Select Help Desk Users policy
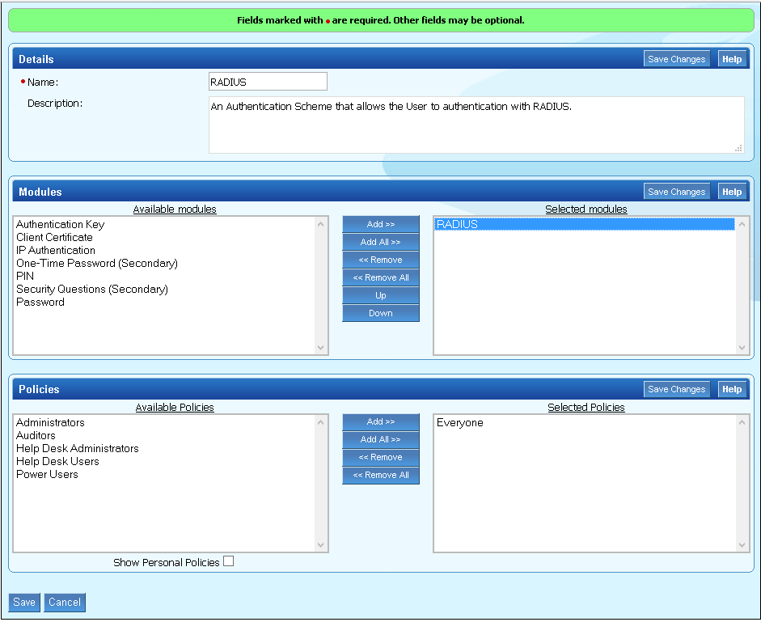The image size is (761, 622). (x=57, y=461)
